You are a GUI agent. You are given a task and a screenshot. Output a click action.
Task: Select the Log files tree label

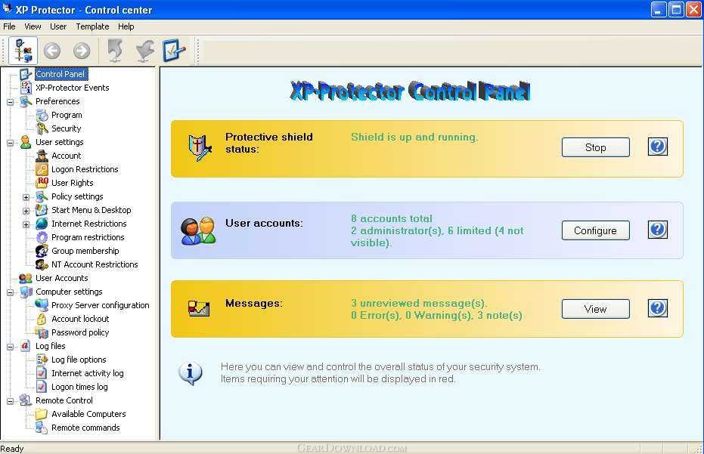(50, 346)
